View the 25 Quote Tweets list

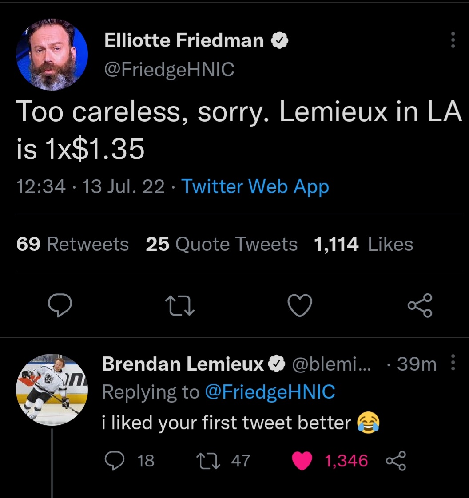tap(222, 244)
